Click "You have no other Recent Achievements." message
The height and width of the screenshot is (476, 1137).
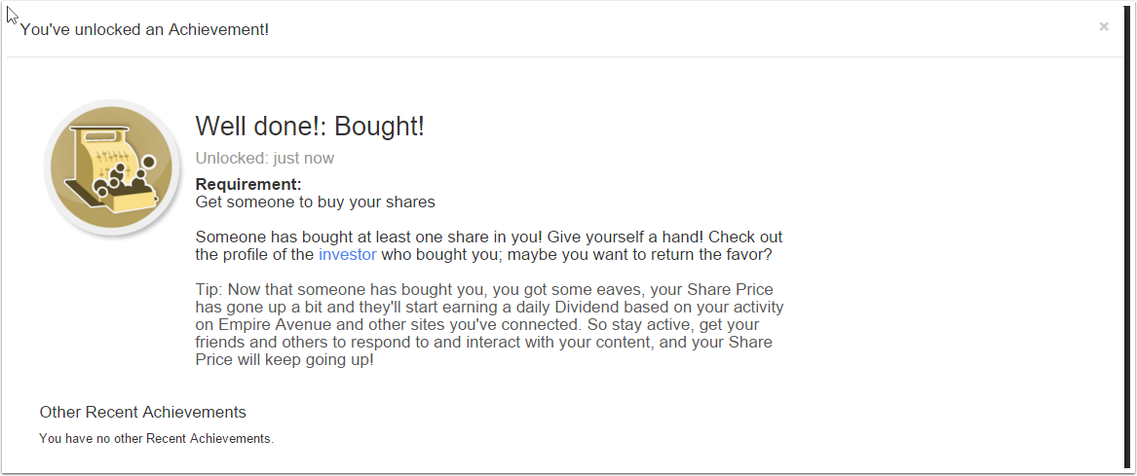[x=156, y=439]
